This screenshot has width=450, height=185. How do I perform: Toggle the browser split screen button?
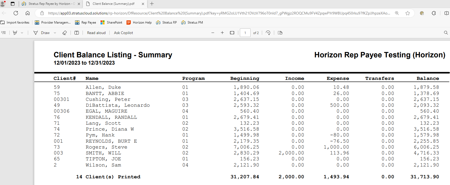[446, 13]
